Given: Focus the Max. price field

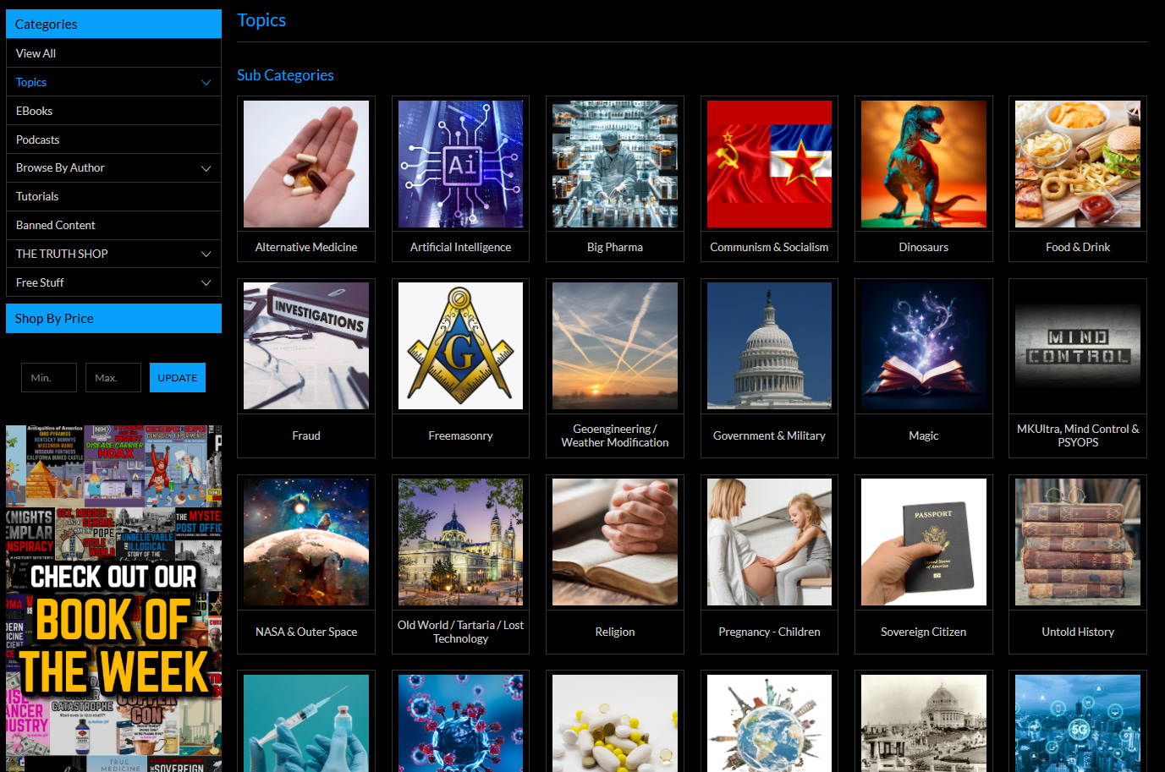Looking at the screenshot, I should click(113, 378).
